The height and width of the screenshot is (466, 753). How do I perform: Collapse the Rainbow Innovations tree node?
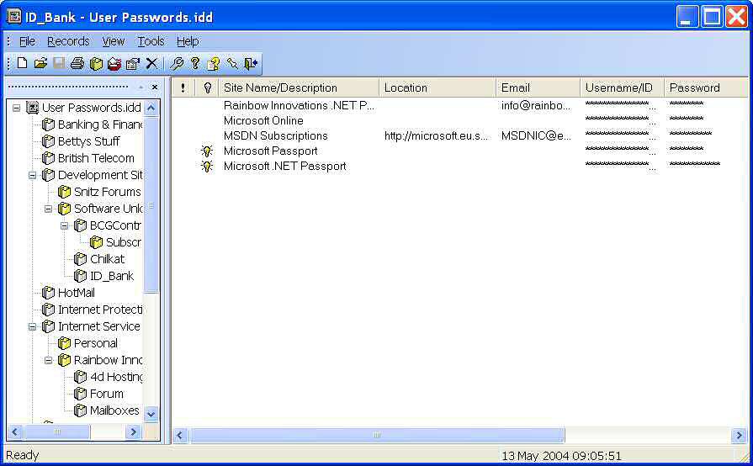48,360
